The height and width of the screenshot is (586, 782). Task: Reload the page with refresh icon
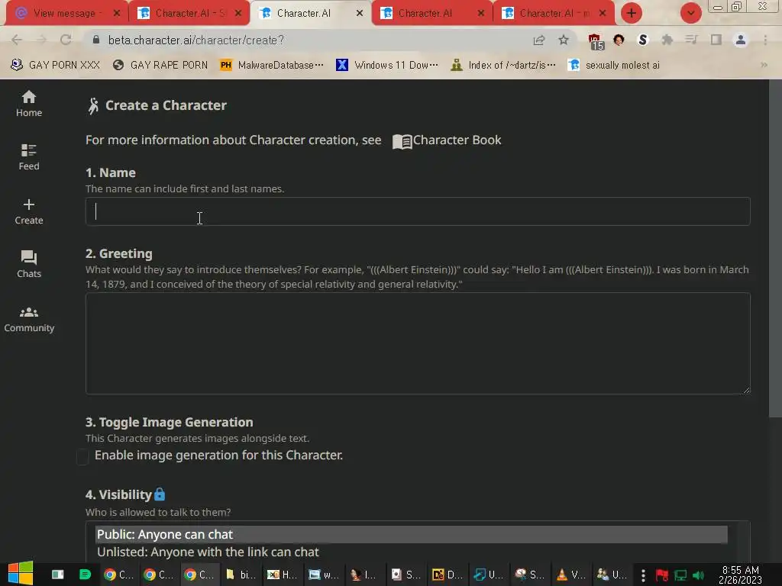(x=66, y=40)
